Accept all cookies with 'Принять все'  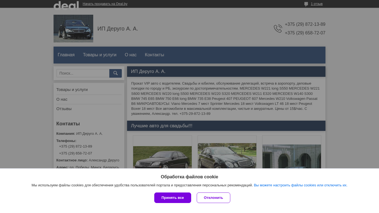point(173,198)
